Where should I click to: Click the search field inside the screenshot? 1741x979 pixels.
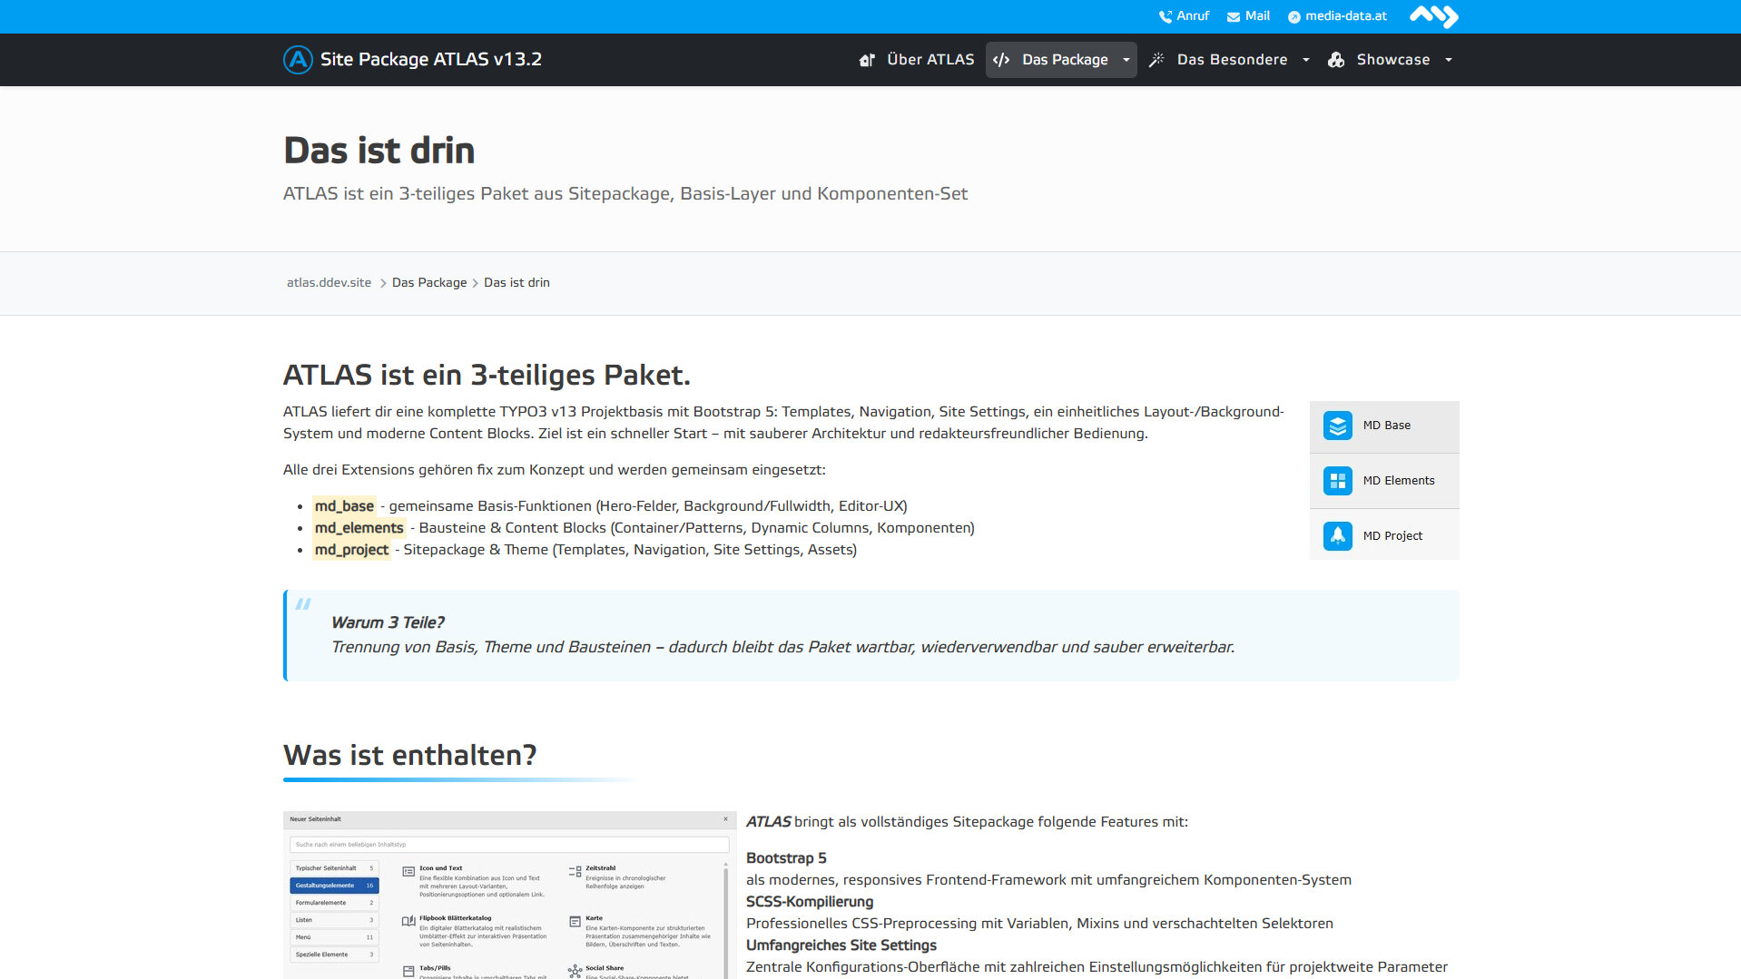point(508,845)
